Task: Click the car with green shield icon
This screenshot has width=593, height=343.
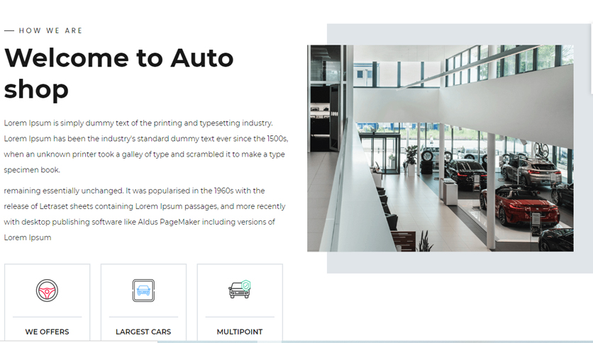Action: [239, 290]
